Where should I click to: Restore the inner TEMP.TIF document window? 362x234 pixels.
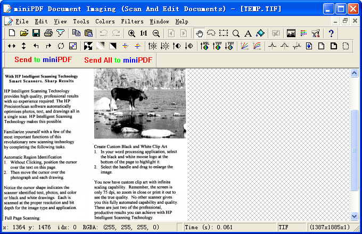pos(345,21)
